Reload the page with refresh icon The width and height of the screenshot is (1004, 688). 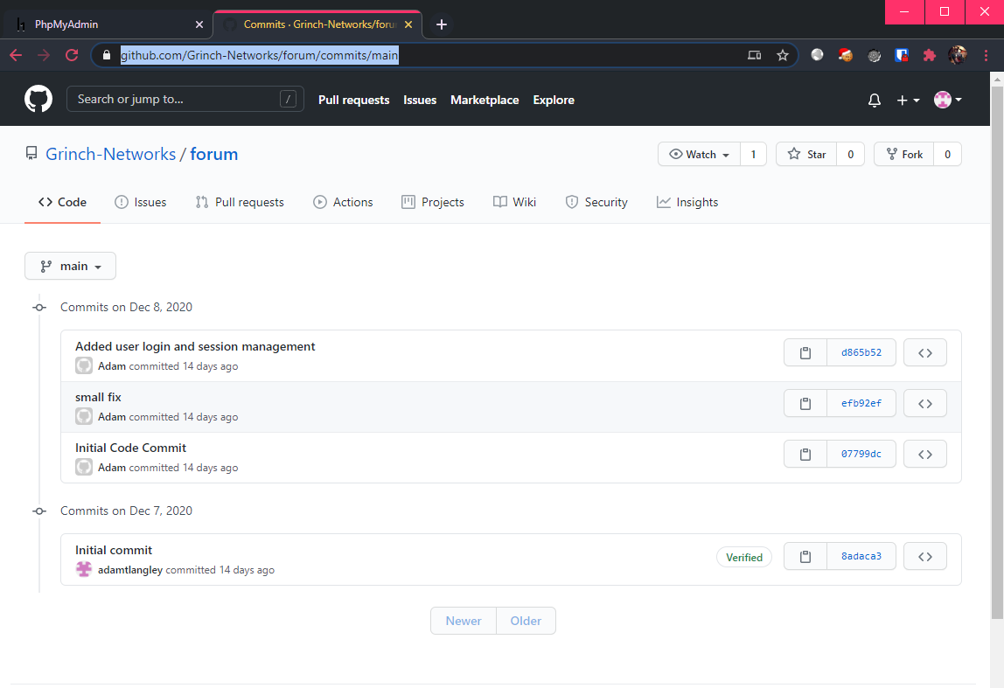pos(72,55)
